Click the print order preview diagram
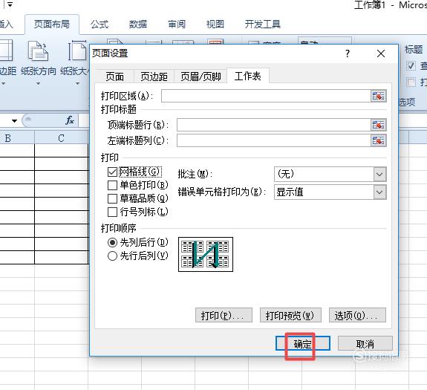The height and width of the screenshot is (390, 427). (x=206, y=254)
